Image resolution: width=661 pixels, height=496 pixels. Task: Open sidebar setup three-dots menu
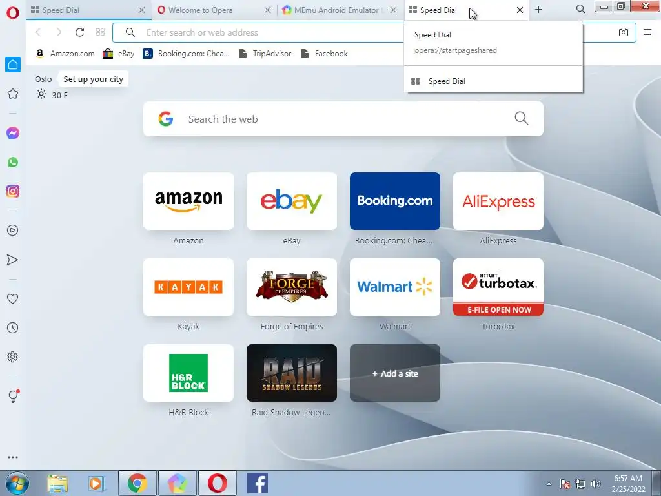pos(13,457)
